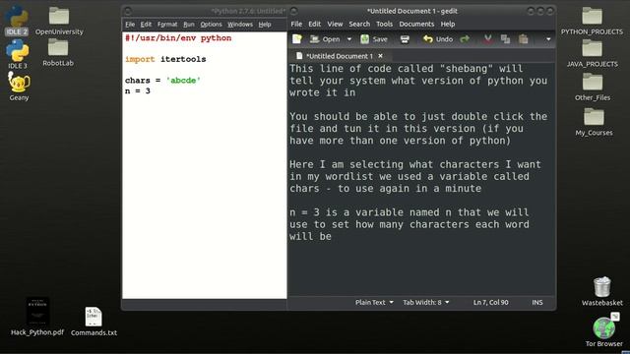630x354 pixels.
Task: Place cursor on n = 3 line
Action: click(138, 91)
